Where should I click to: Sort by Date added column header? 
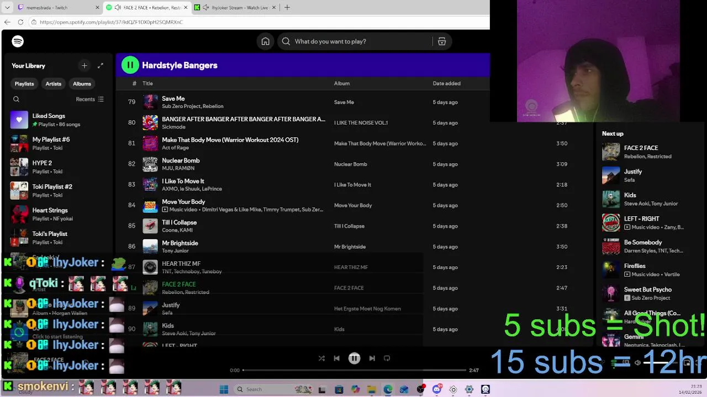446,83
